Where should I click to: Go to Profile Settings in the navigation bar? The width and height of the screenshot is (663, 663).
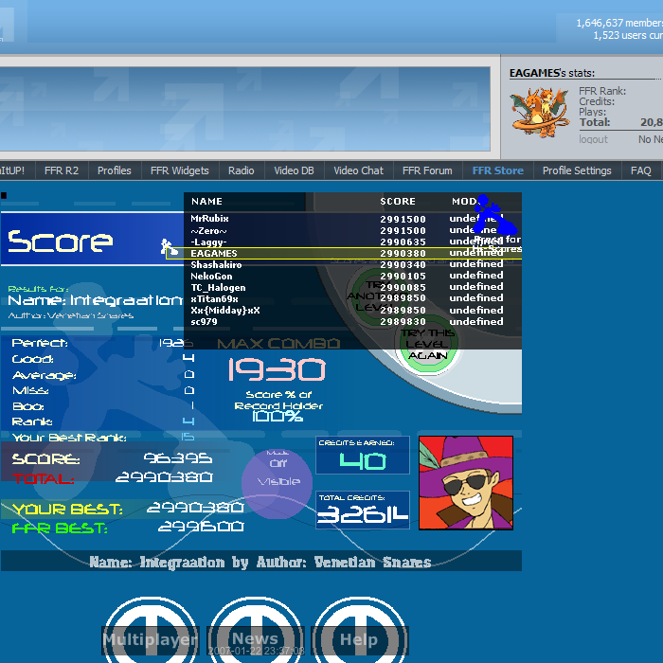click(577, 170)
